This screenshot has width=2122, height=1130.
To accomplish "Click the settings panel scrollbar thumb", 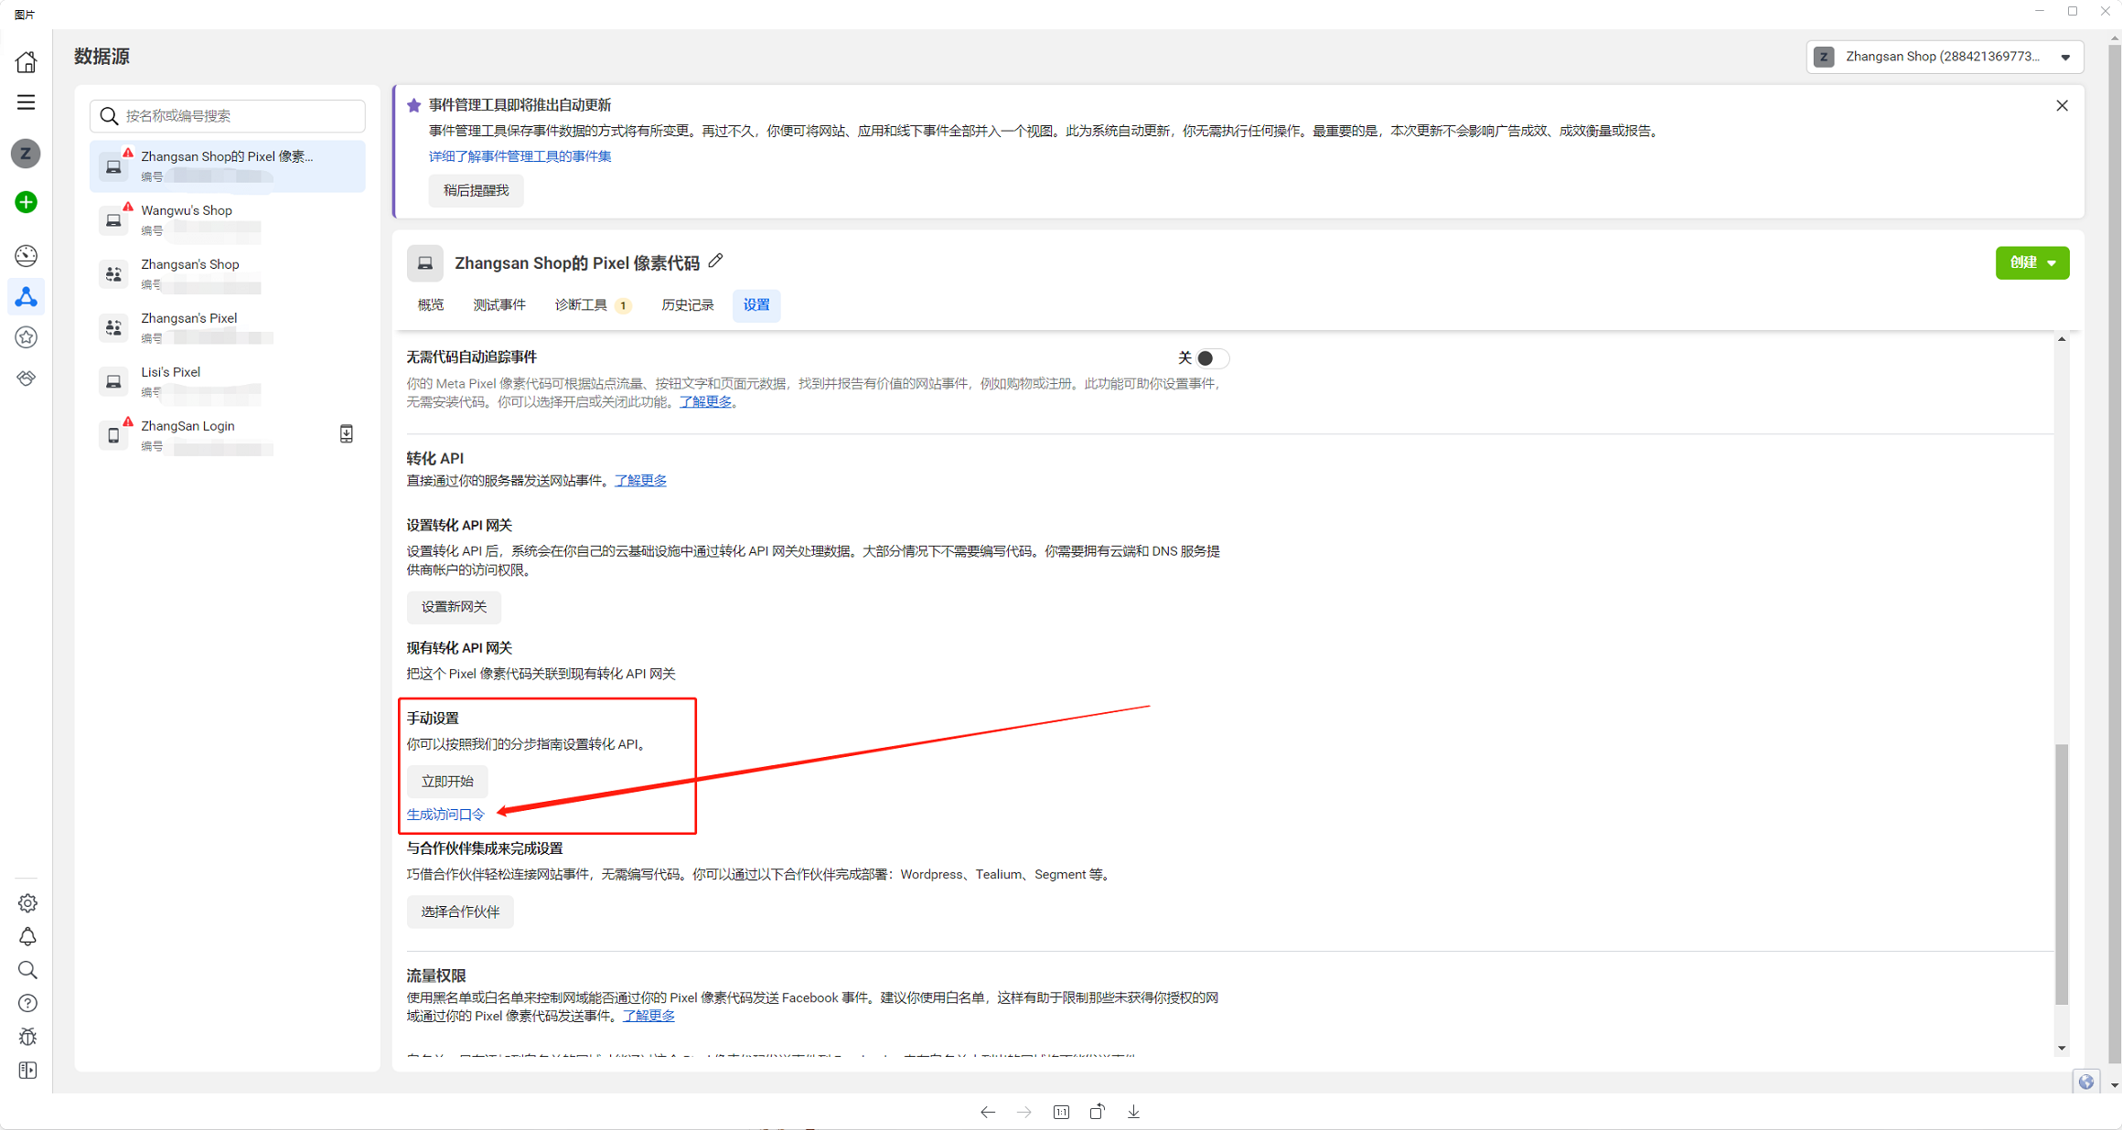I will click(2062, 874).
